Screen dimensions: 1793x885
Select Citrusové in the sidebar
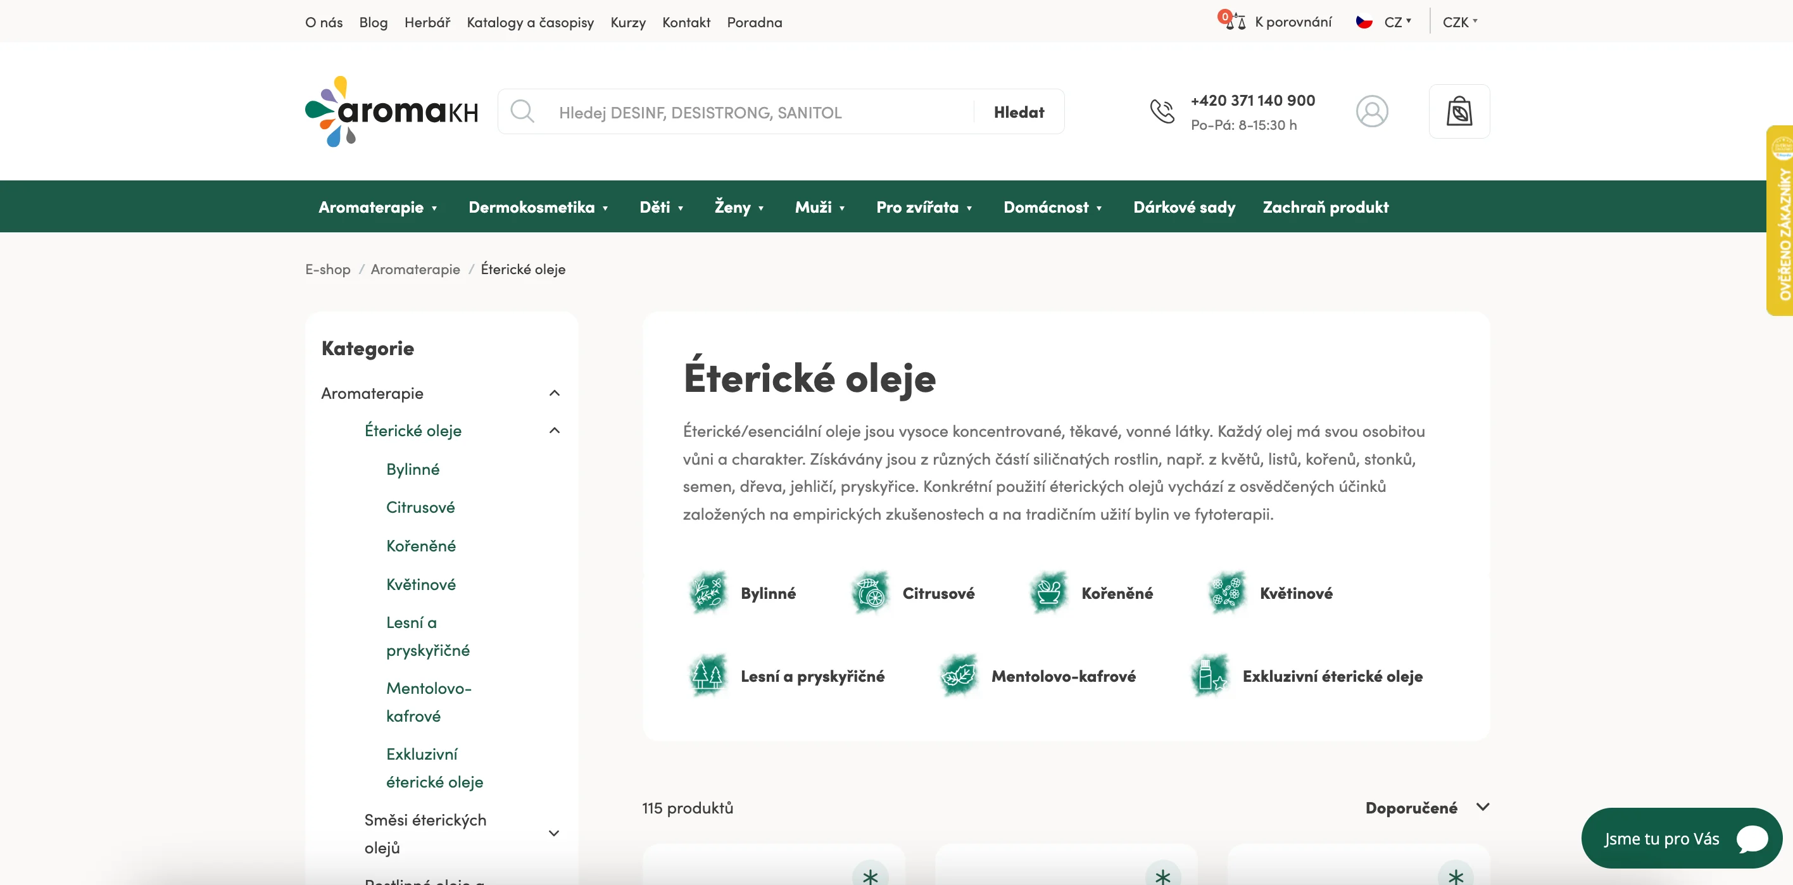point(420,507)
